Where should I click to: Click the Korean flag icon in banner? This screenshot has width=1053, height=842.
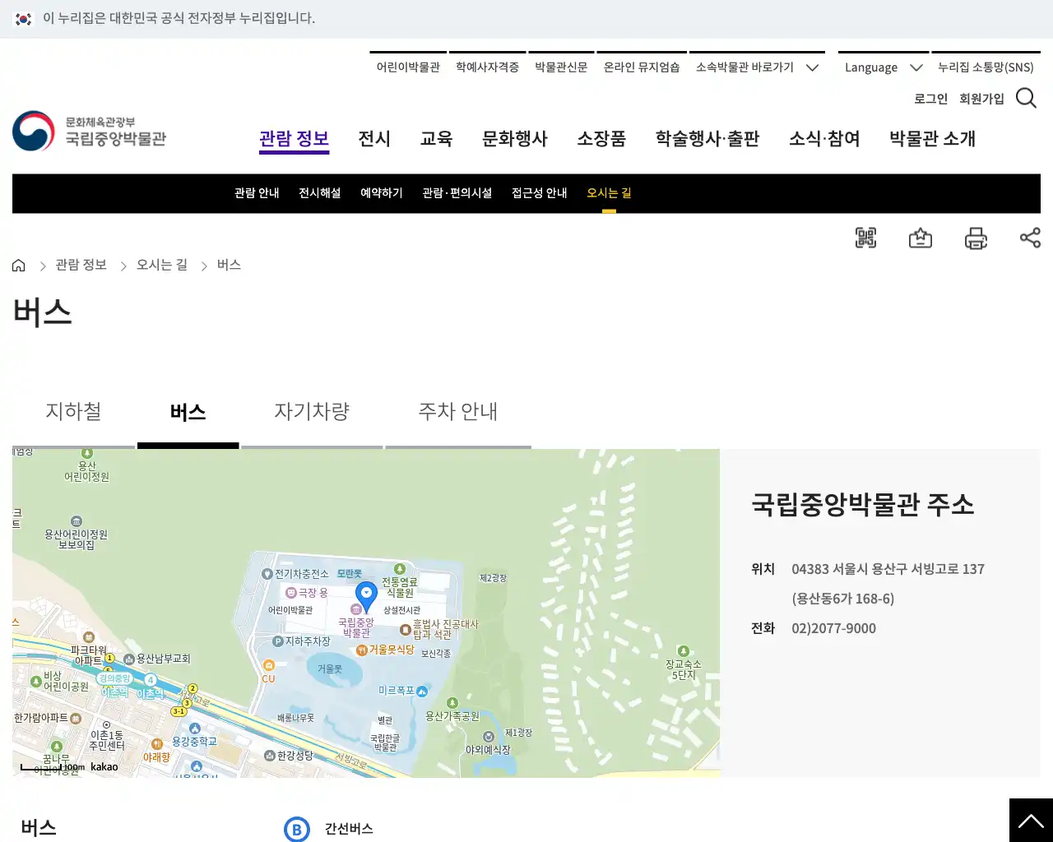tap(23, 19)
